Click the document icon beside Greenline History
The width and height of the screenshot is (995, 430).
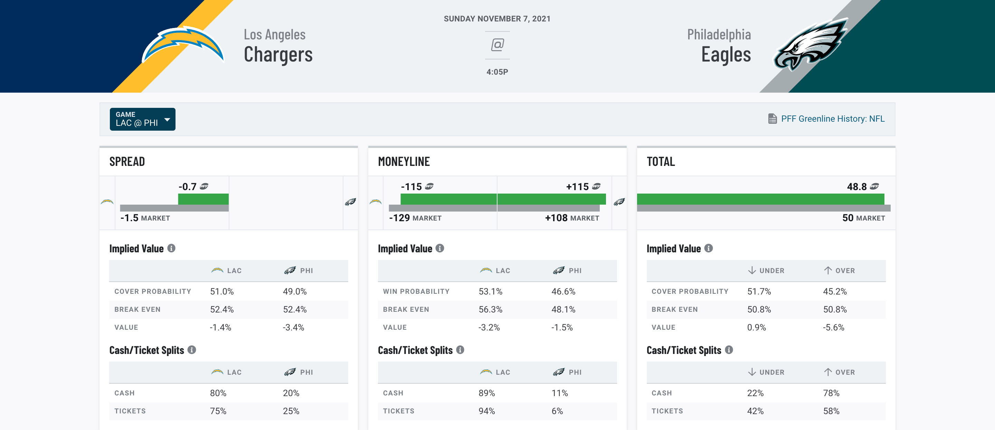click(x=773, y=119)
